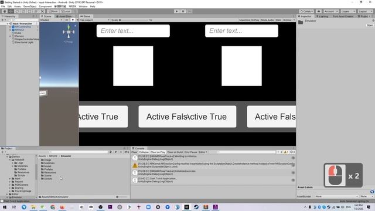Toggle Clear on Play in Console

[x=158, y=152]
